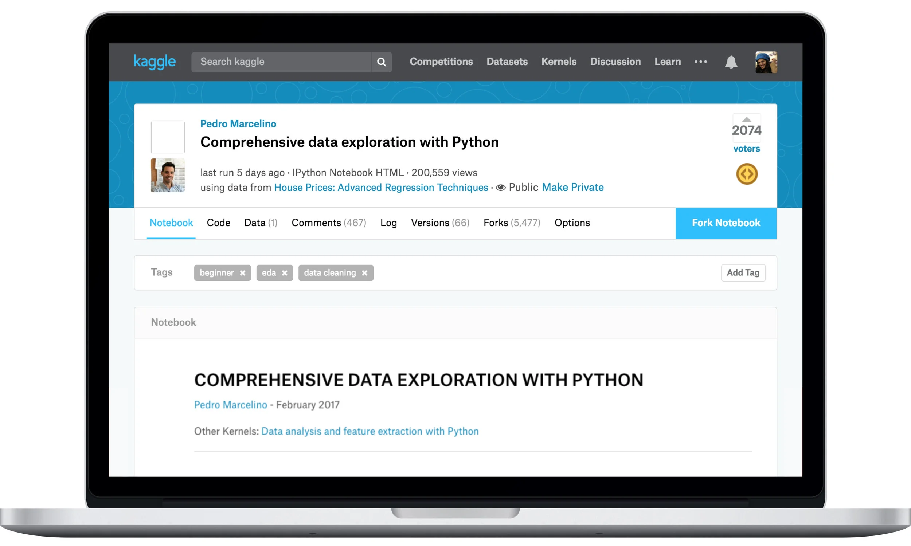Remove the data cleaning tag
Image resolution: width=911 pixels, height=546 pixels.
coord(364,273)
